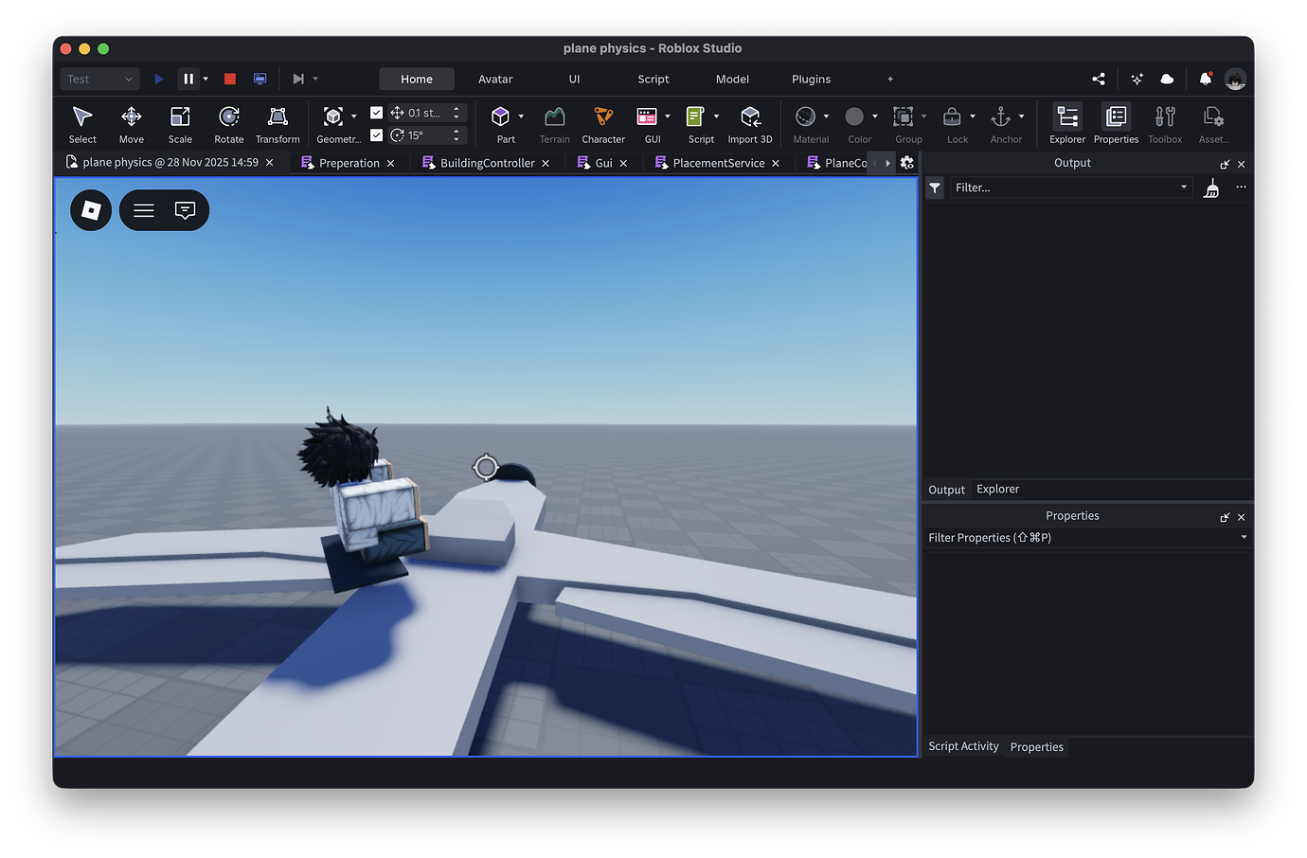The width and height of the screenshot is (1307, 858).
Task: Toggle the 15° rotate snap checkbox
Action: (x=377, y=134)
